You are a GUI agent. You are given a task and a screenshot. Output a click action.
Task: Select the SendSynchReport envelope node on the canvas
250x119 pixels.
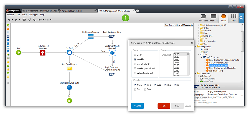click(69, 69)
